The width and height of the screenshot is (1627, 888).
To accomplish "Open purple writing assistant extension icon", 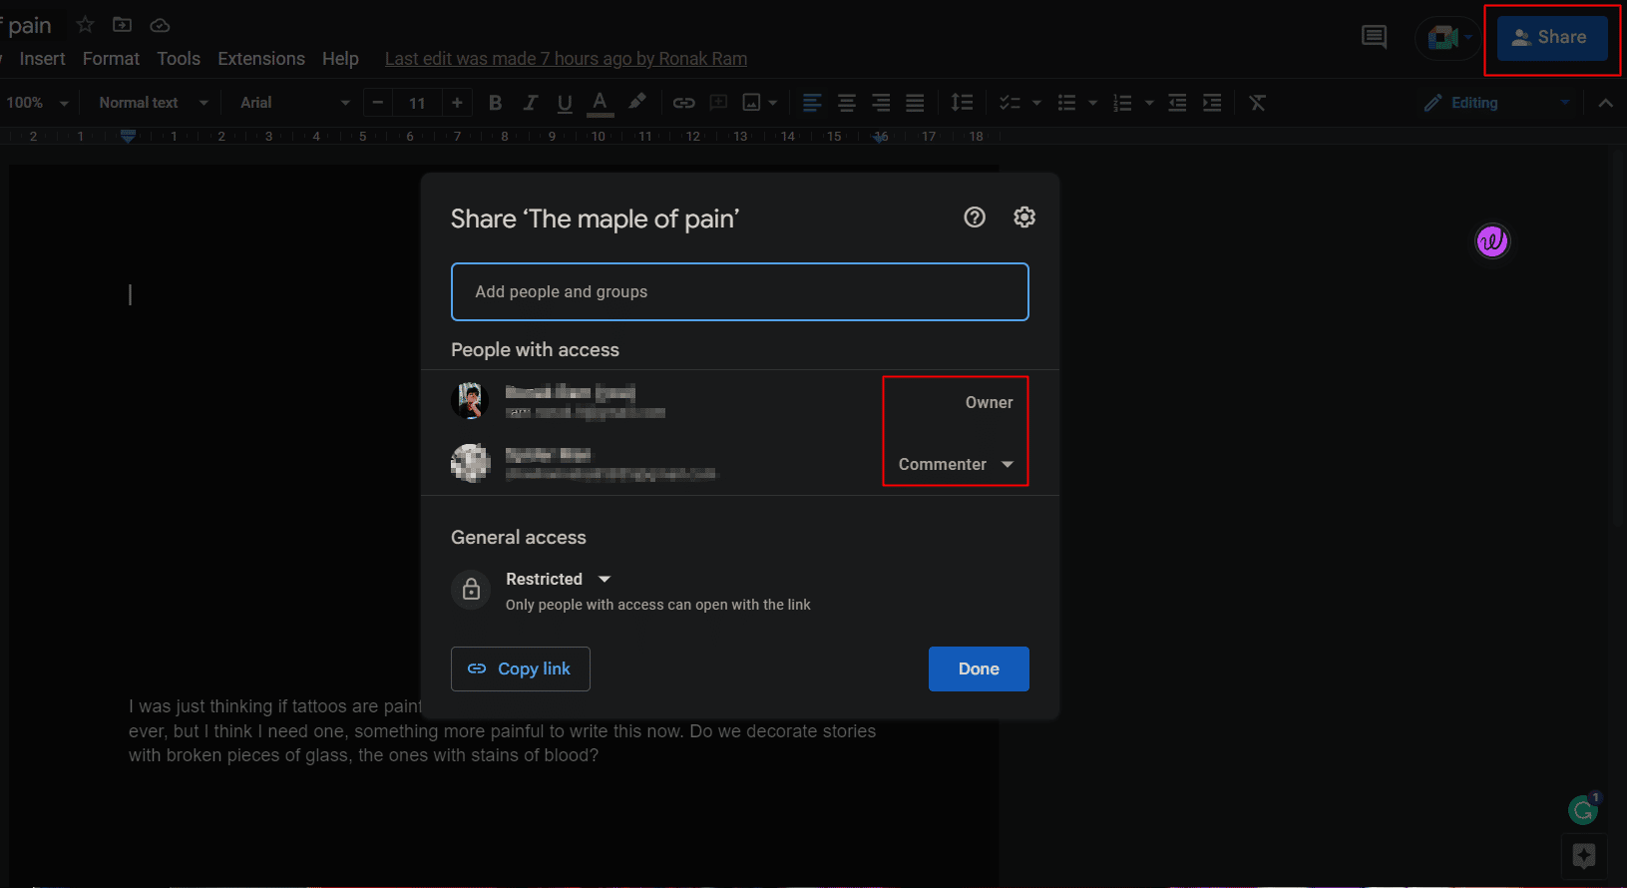I will tap(1492, 240).
